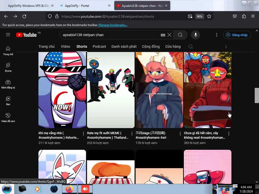Image resolution: width=259 pixels, height=194 pixels.
Task: Start voice search with microphone icon
Action: pyautogui.click(x=196, y=35)
